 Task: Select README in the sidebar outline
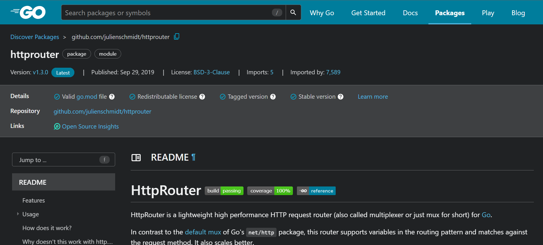coord(63,182)
